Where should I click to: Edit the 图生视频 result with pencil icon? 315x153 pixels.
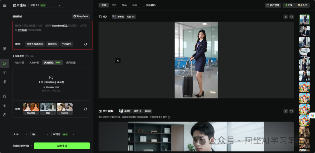[286, 111]
